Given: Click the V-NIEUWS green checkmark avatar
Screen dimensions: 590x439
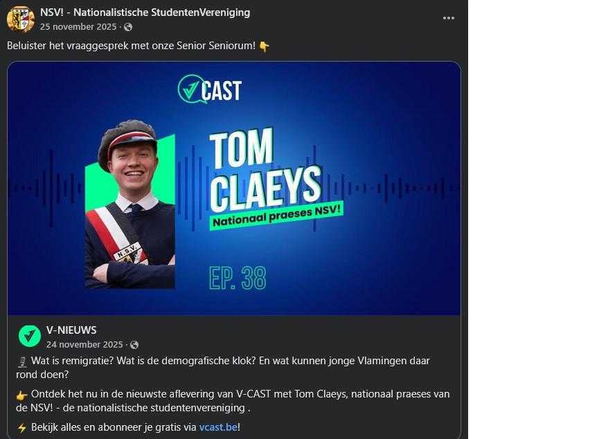Looking at the screenshot, I should coord(30,336).
